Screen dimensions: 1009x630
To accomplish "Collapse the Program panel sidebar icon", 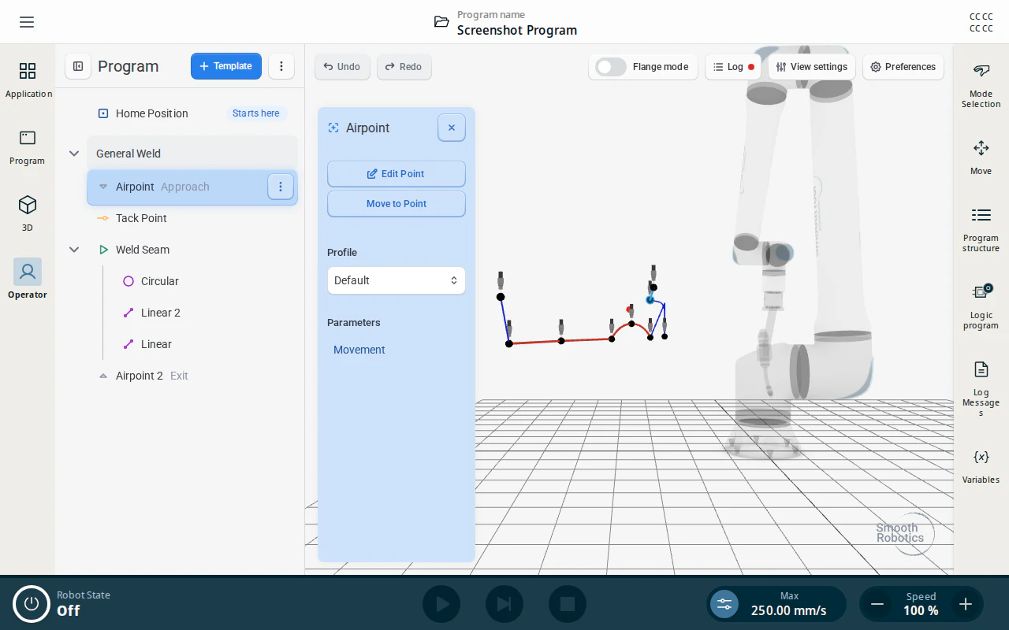I will coord(78,66).
